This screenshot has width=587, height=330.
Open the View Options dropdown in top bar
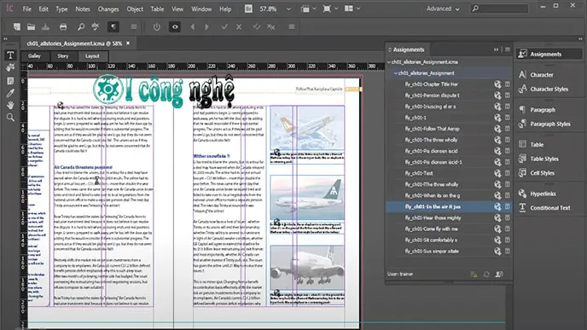308,9
